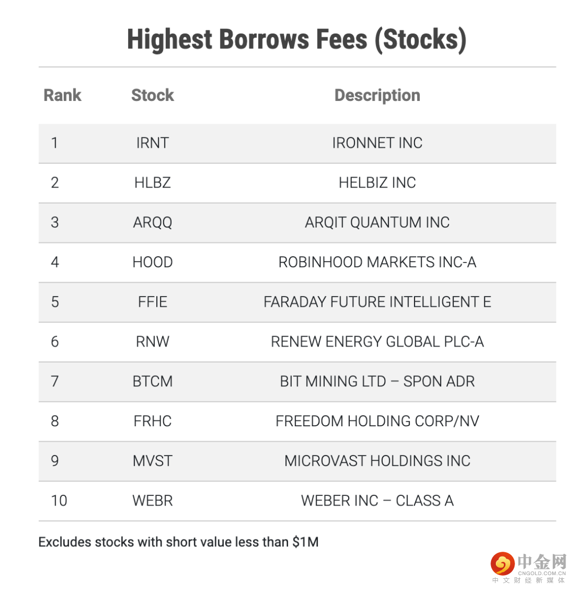Screen dimensions: 574x590
Task: Open the ARQQ stock ticker
Action: tap(153, 222)
